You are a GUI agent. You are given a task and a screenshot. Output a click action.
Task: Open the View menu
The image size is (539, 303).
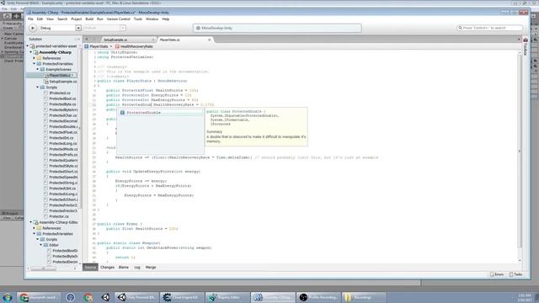click(x=51, y=19)
